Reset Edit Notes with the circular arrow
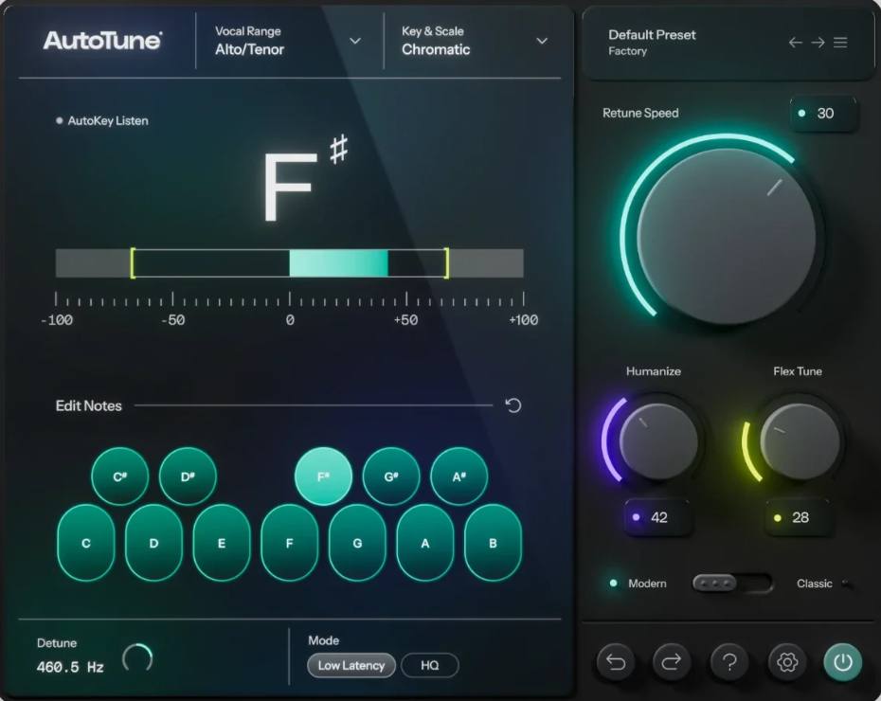Viewport: 881px width, 701px height. coord(513,405)
